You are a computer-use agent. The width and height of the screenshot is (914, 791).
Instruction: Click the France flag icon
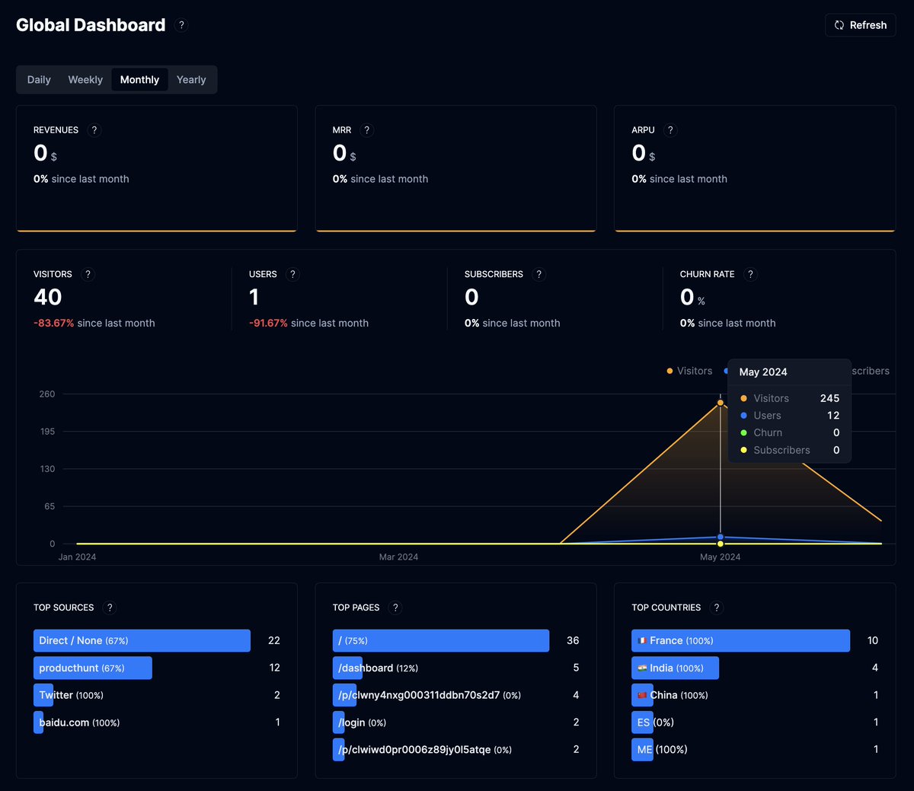point(642,641)
